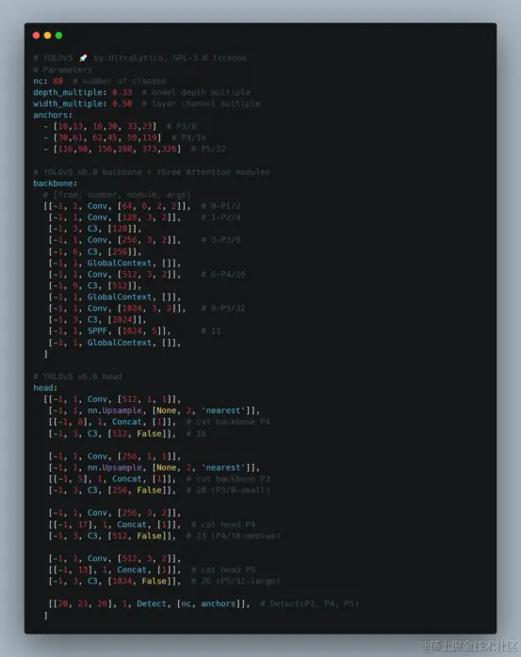Click the yellow minimize dot
The width and height of the screenshot is (522, 657).
coord(47,35)
